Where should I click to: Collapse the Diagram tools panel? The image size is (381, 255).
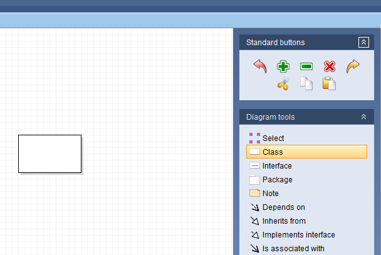363,117
